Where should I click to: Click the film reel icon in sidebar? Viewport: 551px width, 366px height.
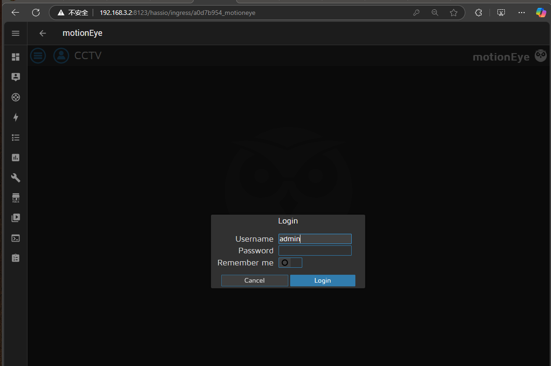[x=16, y=97]
